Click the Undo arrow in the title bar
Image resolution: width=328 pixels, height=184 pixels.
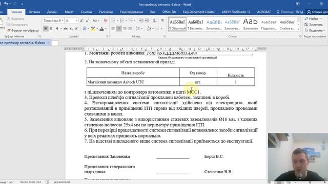coord(6,4)
